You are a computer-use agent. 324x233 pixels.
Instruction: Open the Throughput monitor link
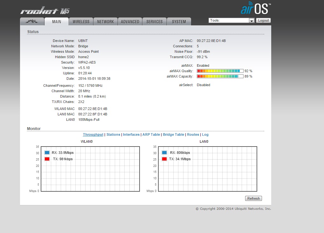pyautogui.click(x=93, y=134)
